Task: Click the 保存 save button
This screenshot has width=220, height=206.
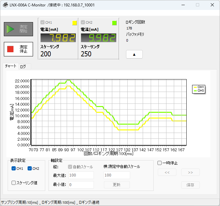Action: [x=190, y=185]
